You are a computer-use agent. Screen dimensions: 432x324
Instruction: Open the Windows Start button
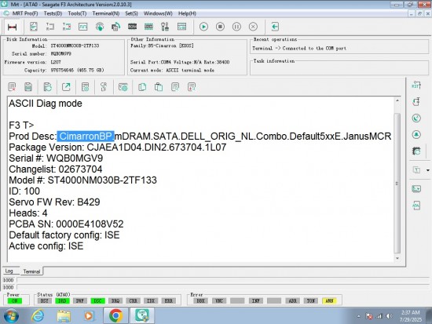click(11, 315)
